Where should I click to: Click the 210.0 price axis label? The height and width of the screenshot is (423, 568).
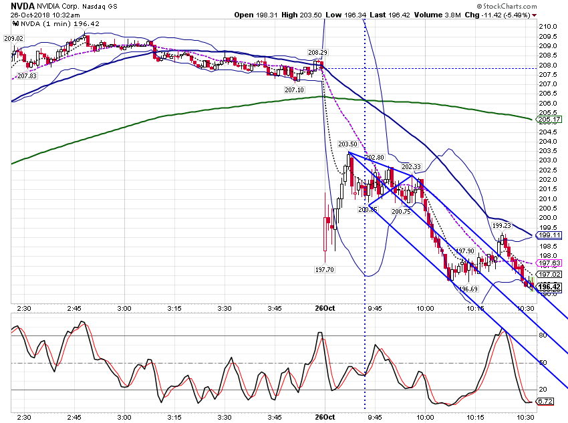(548, 27)
